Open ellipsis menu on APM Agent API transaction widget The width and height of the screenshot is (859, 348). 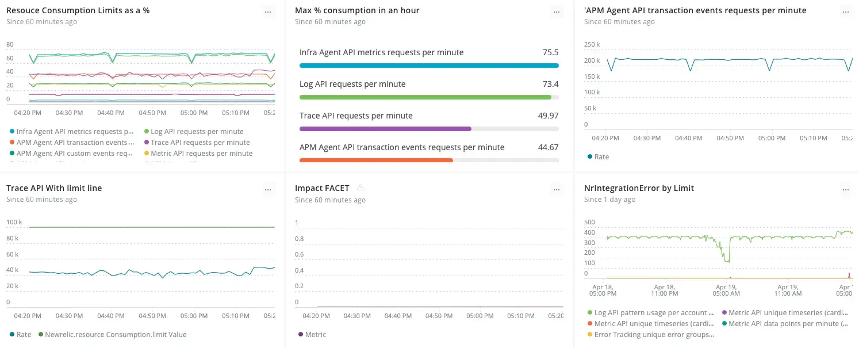845,12
